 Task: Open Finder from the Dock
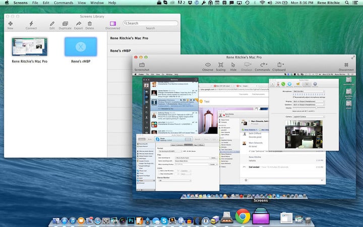56,221
